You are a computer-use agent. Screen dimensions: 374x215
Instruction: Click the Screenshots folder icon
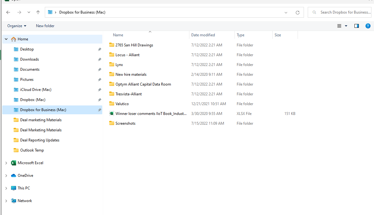pyautogui.click(x=111, y=123)
